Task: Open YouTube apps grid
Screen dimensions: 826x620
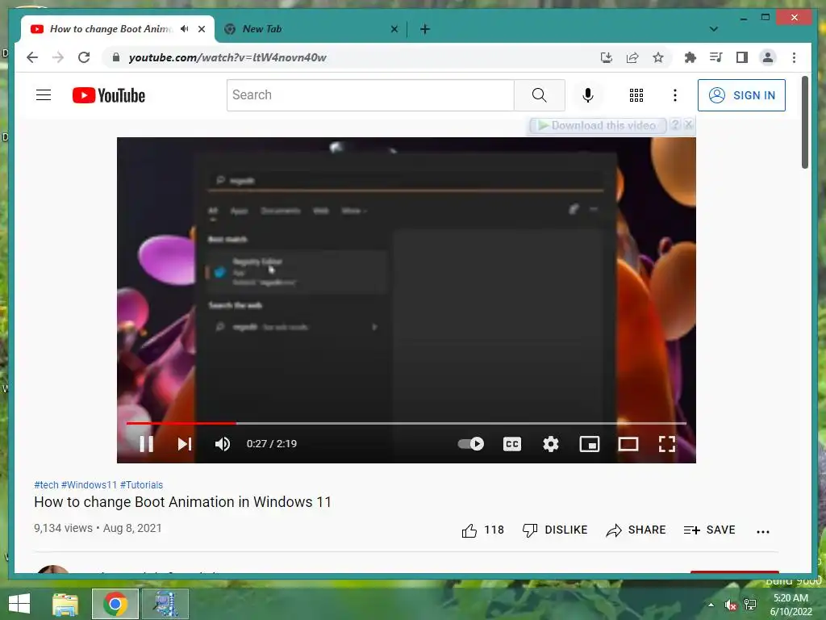Action: 636,95
